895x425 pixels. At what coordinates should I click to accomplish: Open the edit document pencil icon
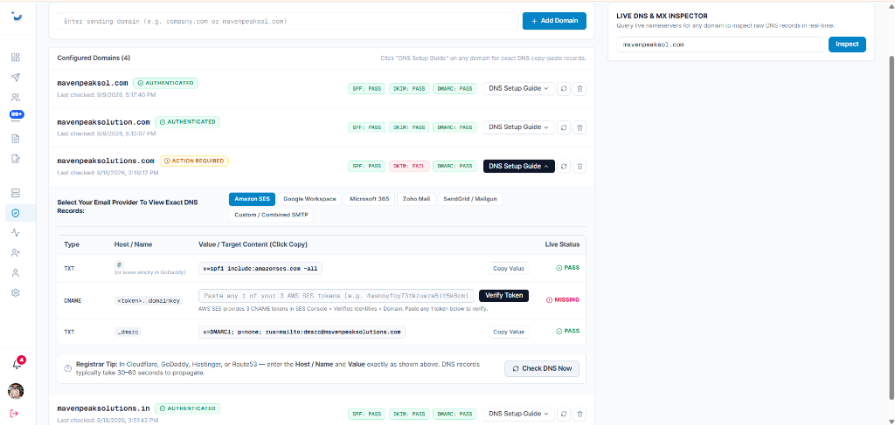click(16, 159)
